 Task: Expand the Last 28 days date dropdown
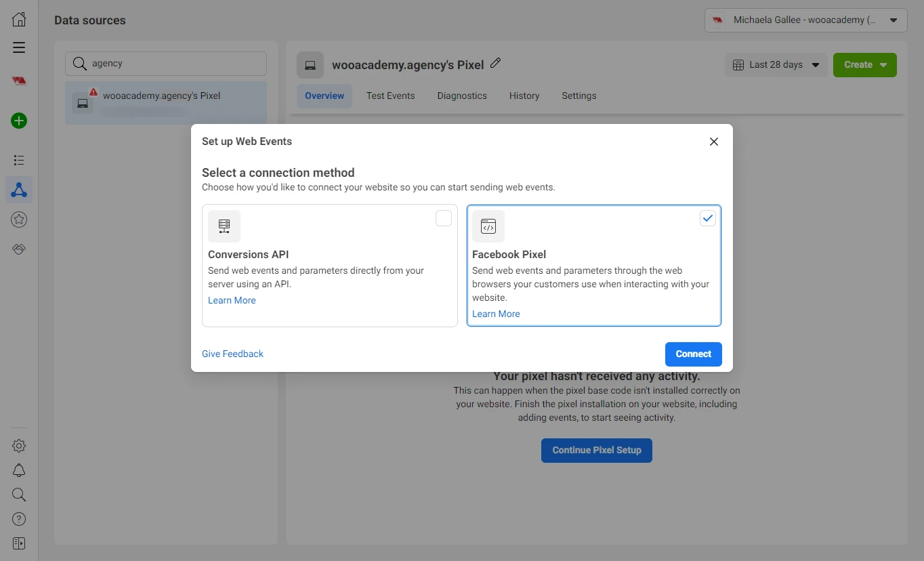[x=776, y=65]
